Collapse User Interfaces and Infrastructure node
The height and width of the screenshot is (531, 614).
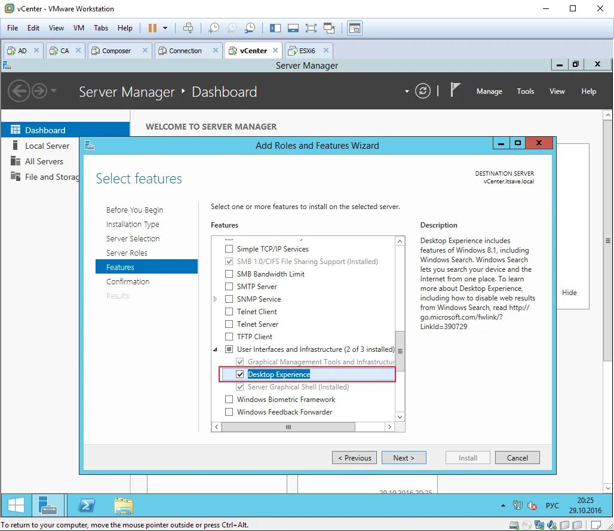(x=216, y=349)
